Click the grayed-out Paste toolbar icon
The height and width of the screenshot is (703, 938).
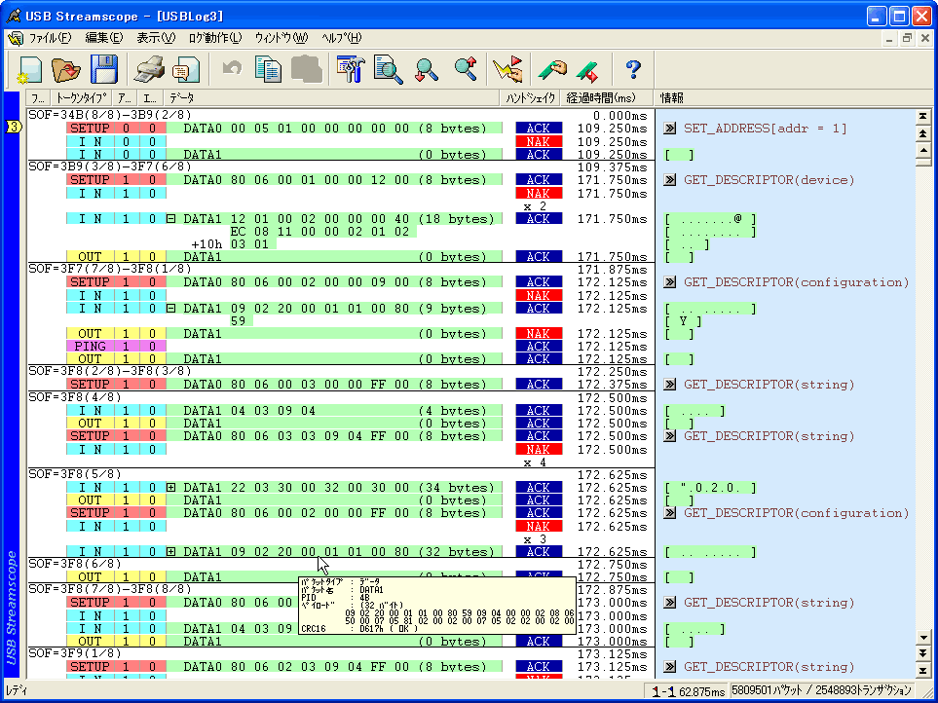click(306, 69)
